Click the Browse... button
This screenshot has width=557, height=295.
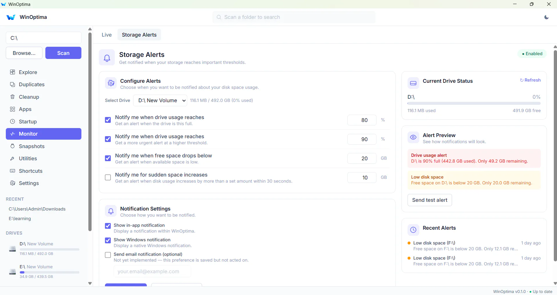point(24,53)
